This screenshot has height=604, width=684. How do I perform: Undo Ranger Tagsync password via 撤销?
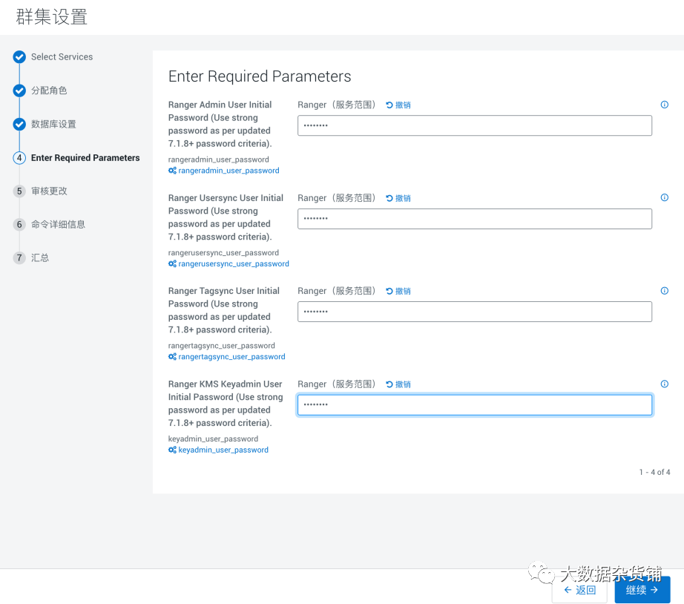(x=398, y=291)
